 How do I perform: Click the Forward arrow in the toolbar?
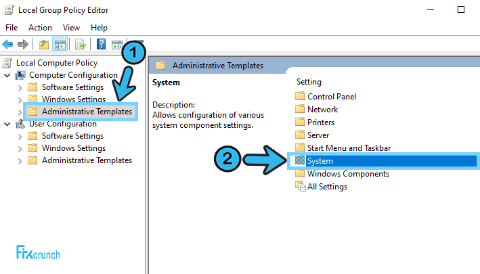23,45
